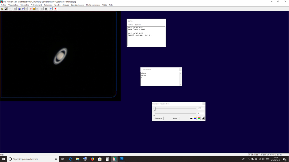Screen dimensions: 289x162
Task: Click the volume speaker tray icon
Action: (263, 159)
